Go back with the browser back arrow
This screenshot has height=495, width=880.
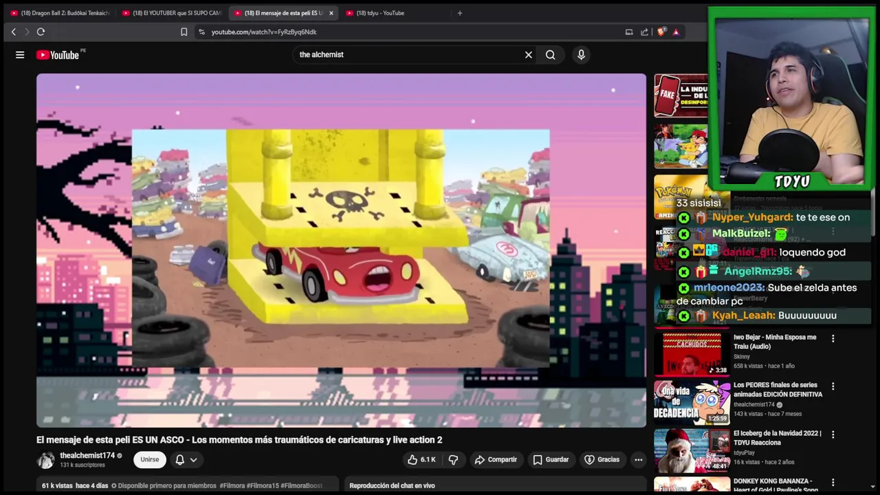13,32
